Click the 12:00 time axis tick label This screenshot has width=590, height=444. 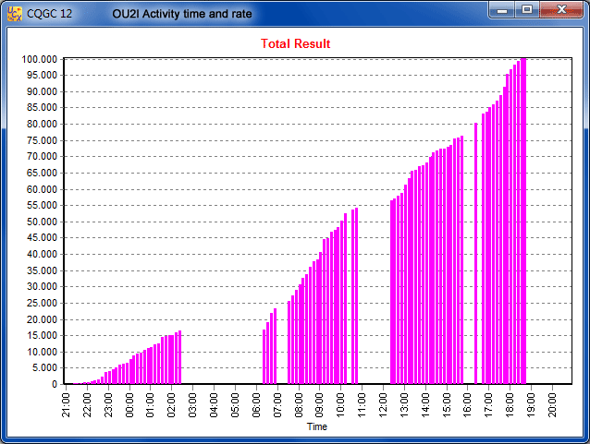tap(384, 404)
